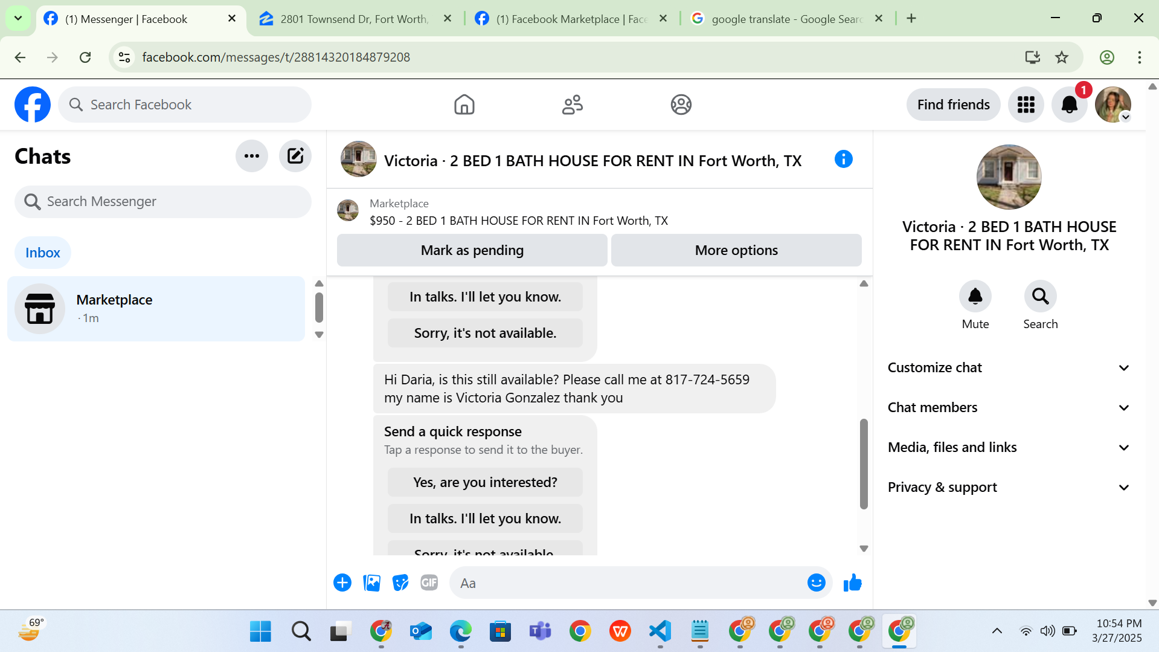This screenshot has height=652, width=1159.
Task: Expand Customize chat section
Action: click(1008, 368)
